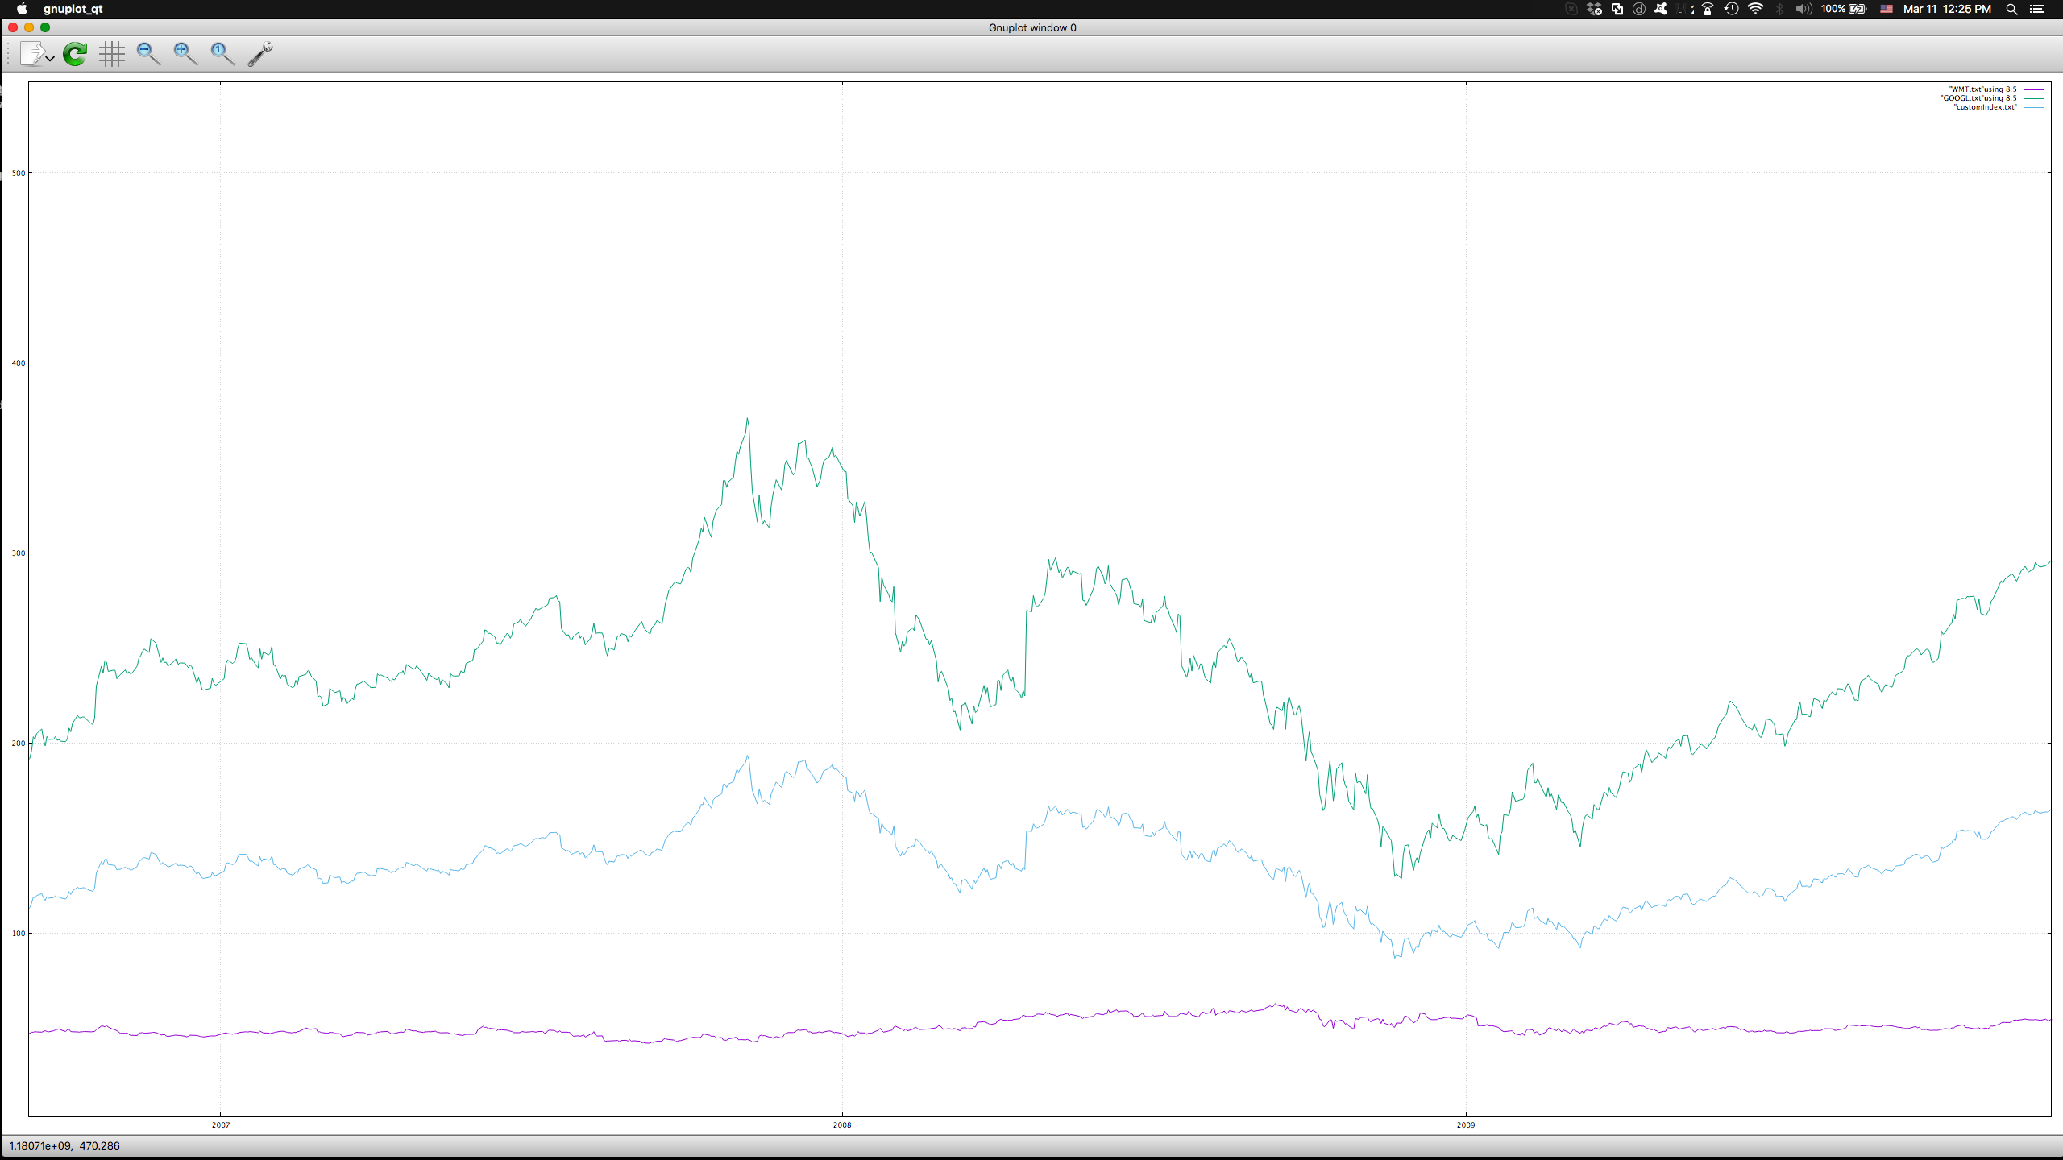
Task: Open the Notification Center list icon
Action: pos(2037,9)
